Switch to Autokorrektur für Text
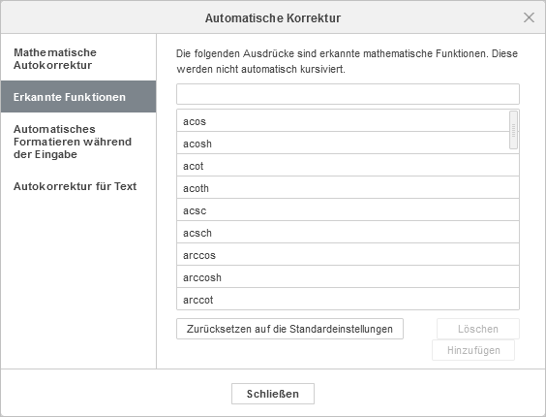The image size is (546, 417). pos(78,186)
